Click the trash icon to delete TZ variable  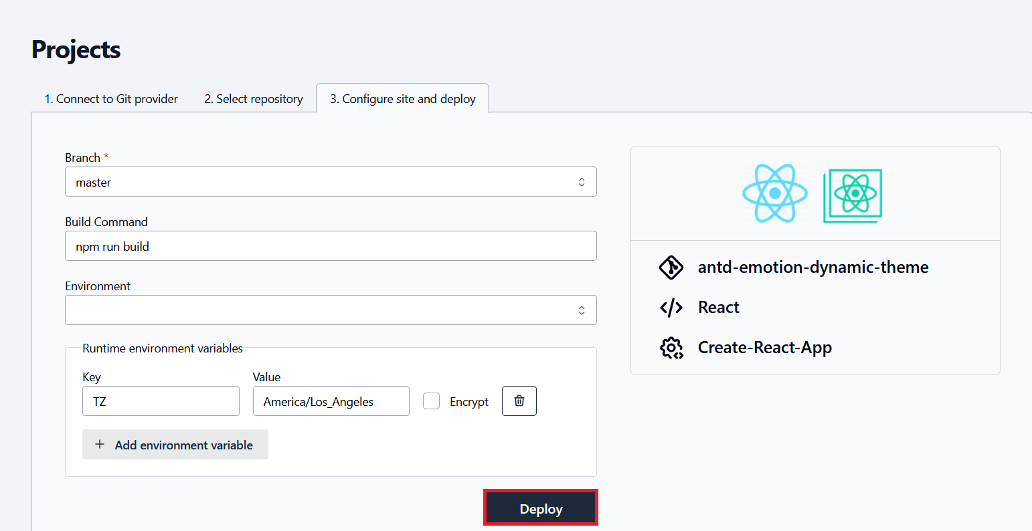(519, 401)
